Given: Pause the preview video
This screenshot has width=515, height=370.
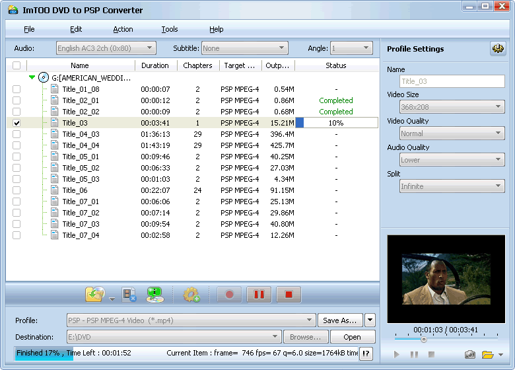Looking at the screenshot, I should coord(414,355).
